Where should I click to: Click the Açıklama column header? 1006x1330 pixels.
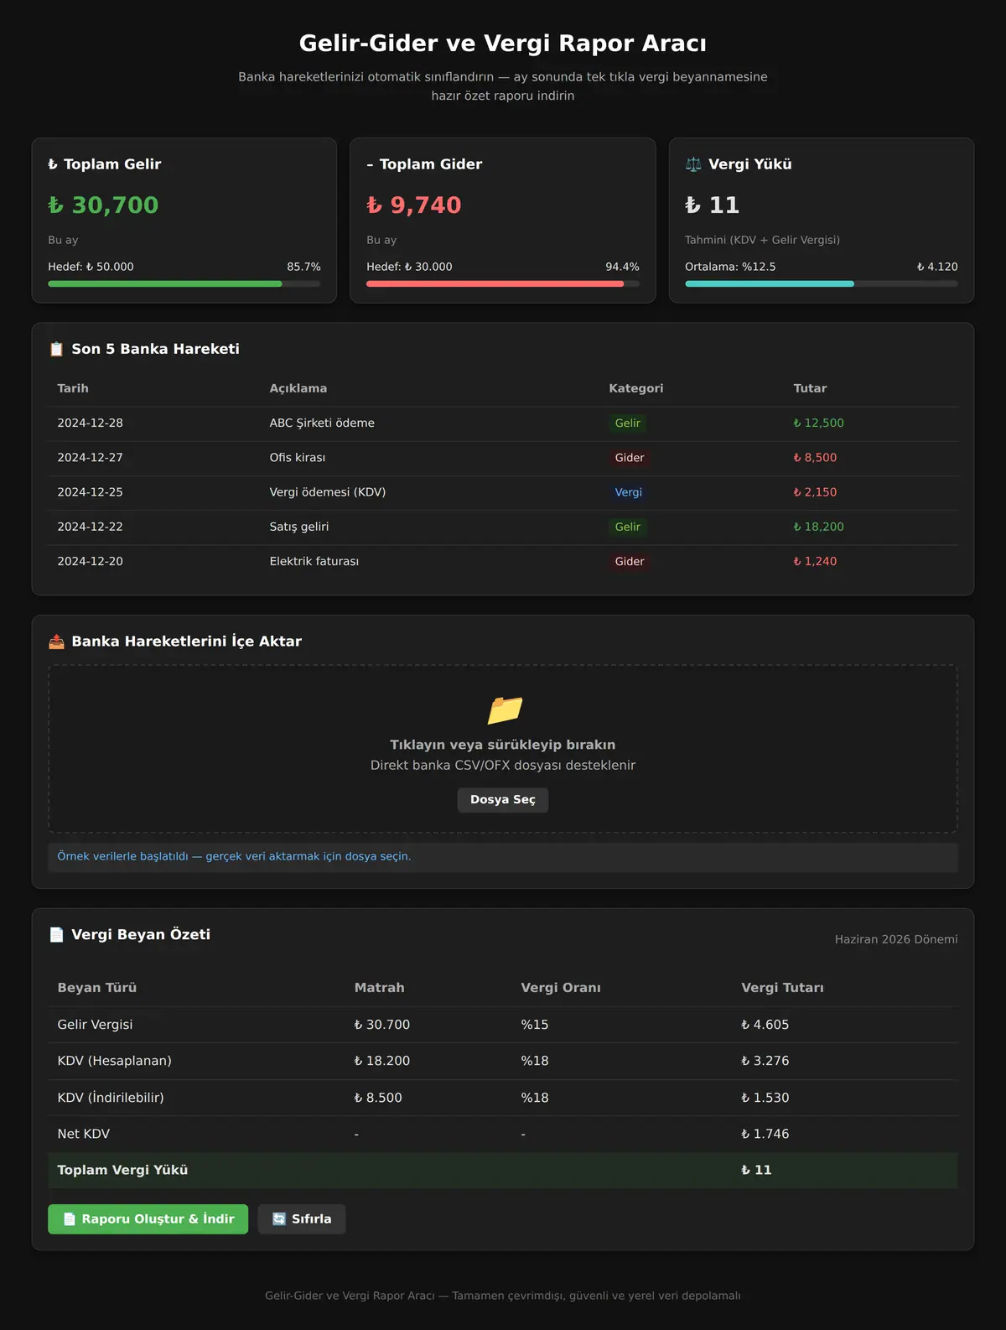click(x=298, y=388)
